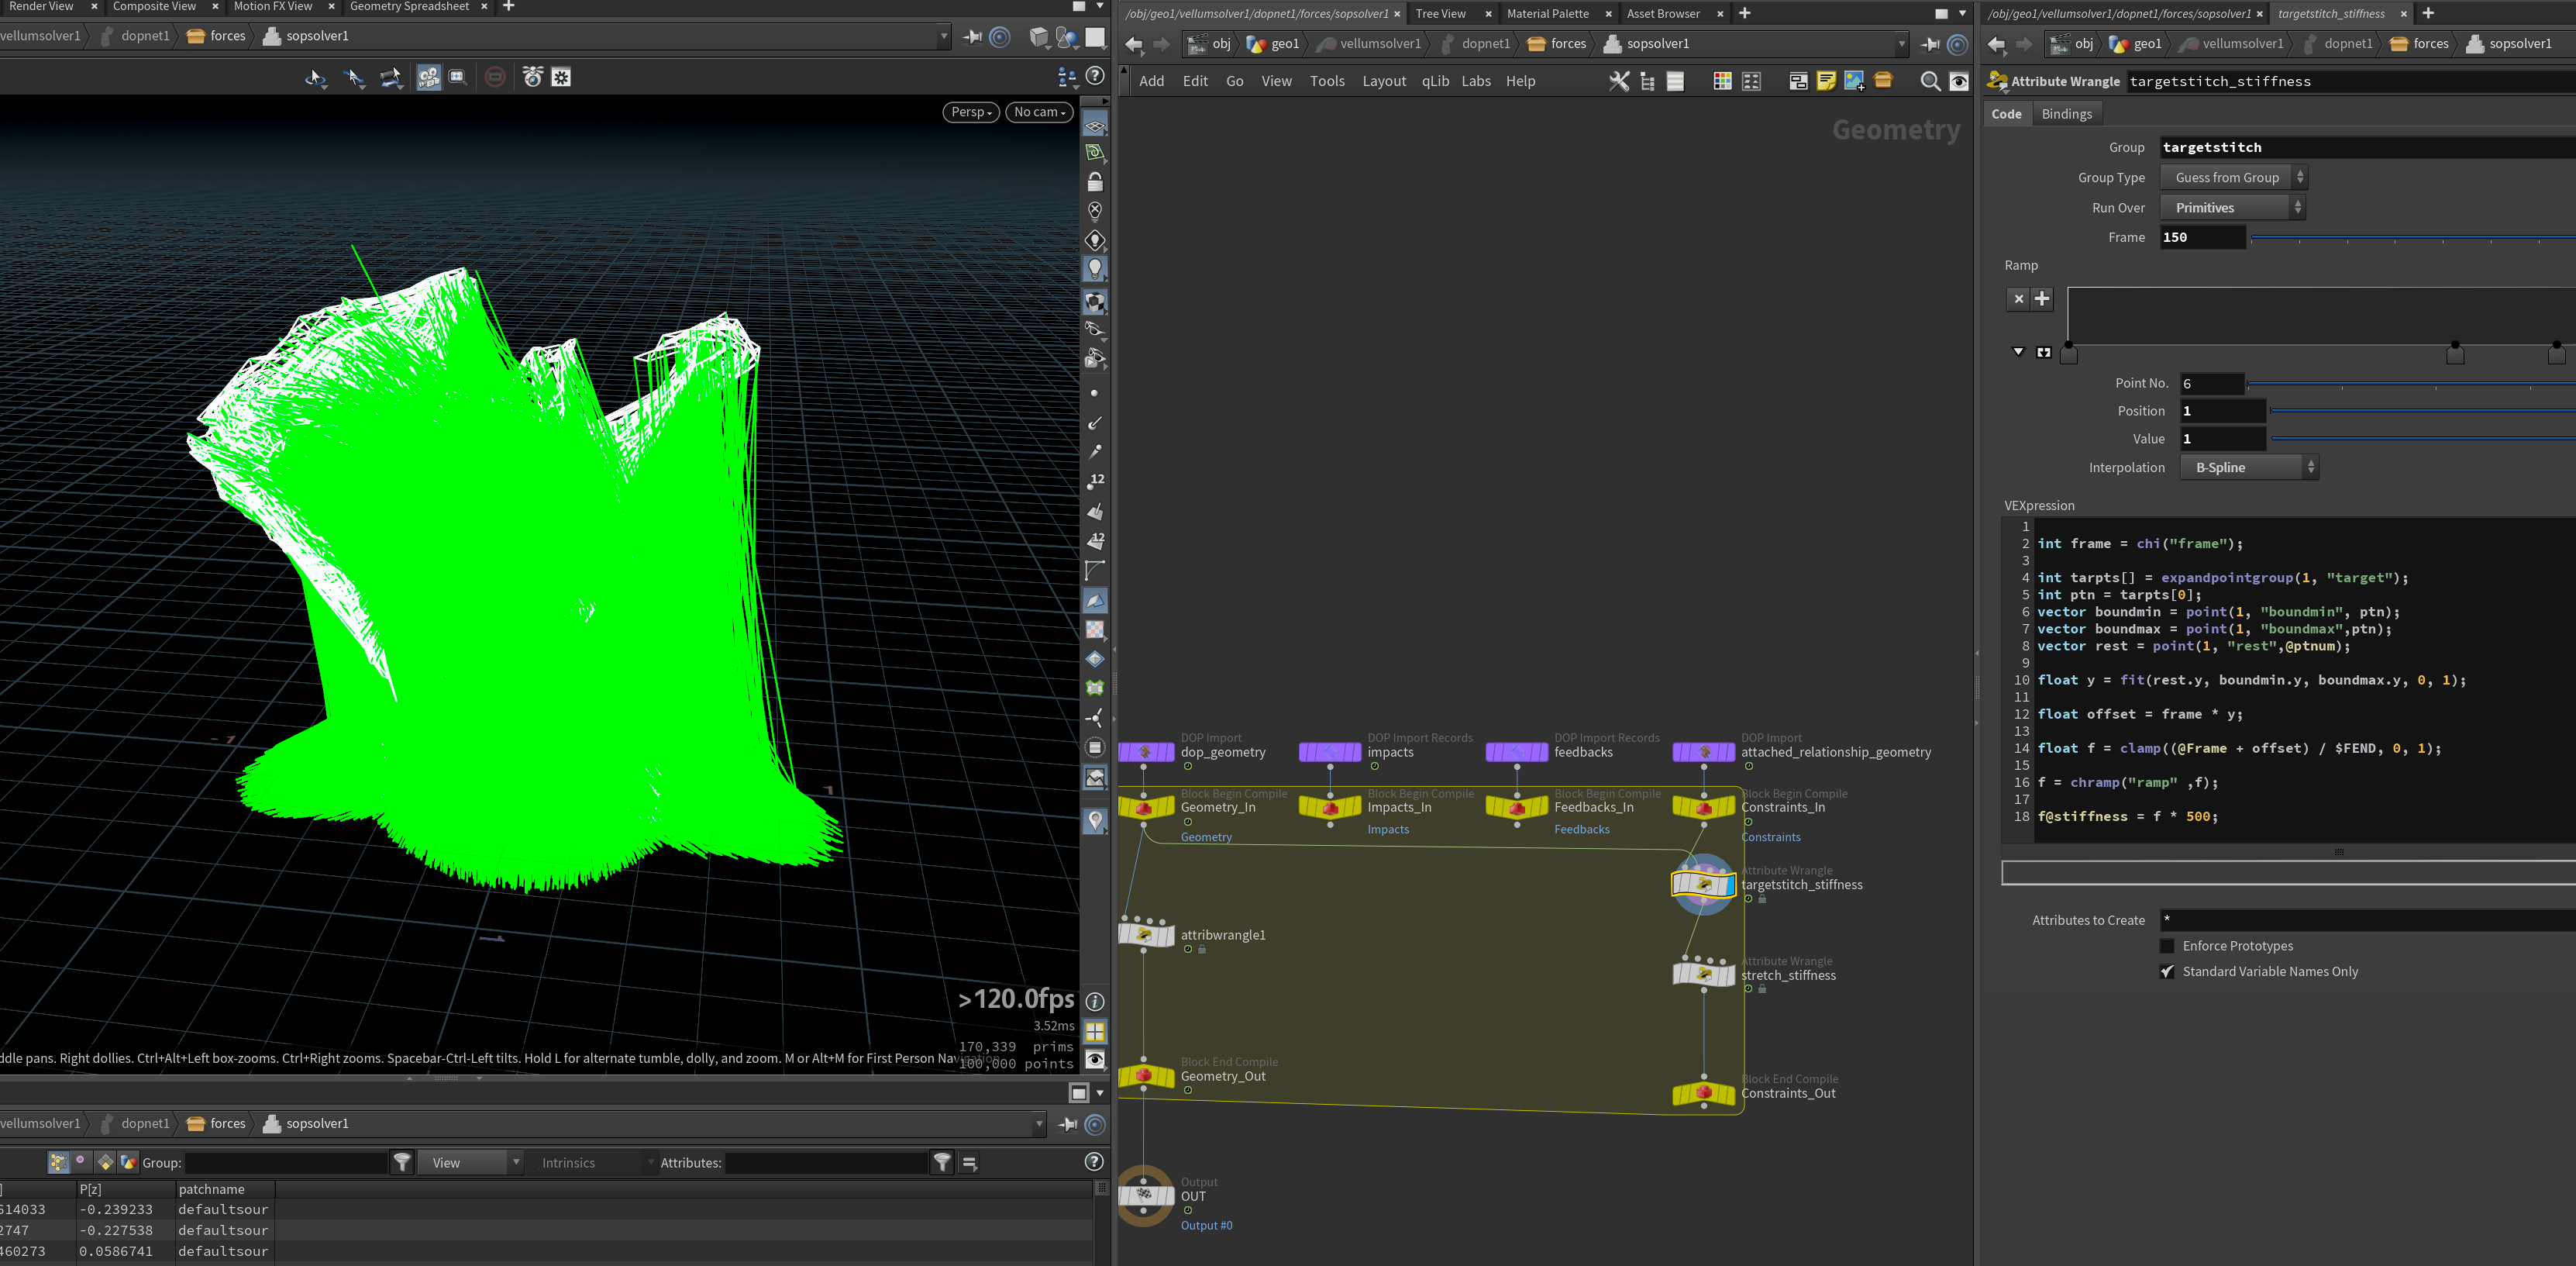
Task: Click the sticky note icon in network toolbar
Action: (1826, 82)
